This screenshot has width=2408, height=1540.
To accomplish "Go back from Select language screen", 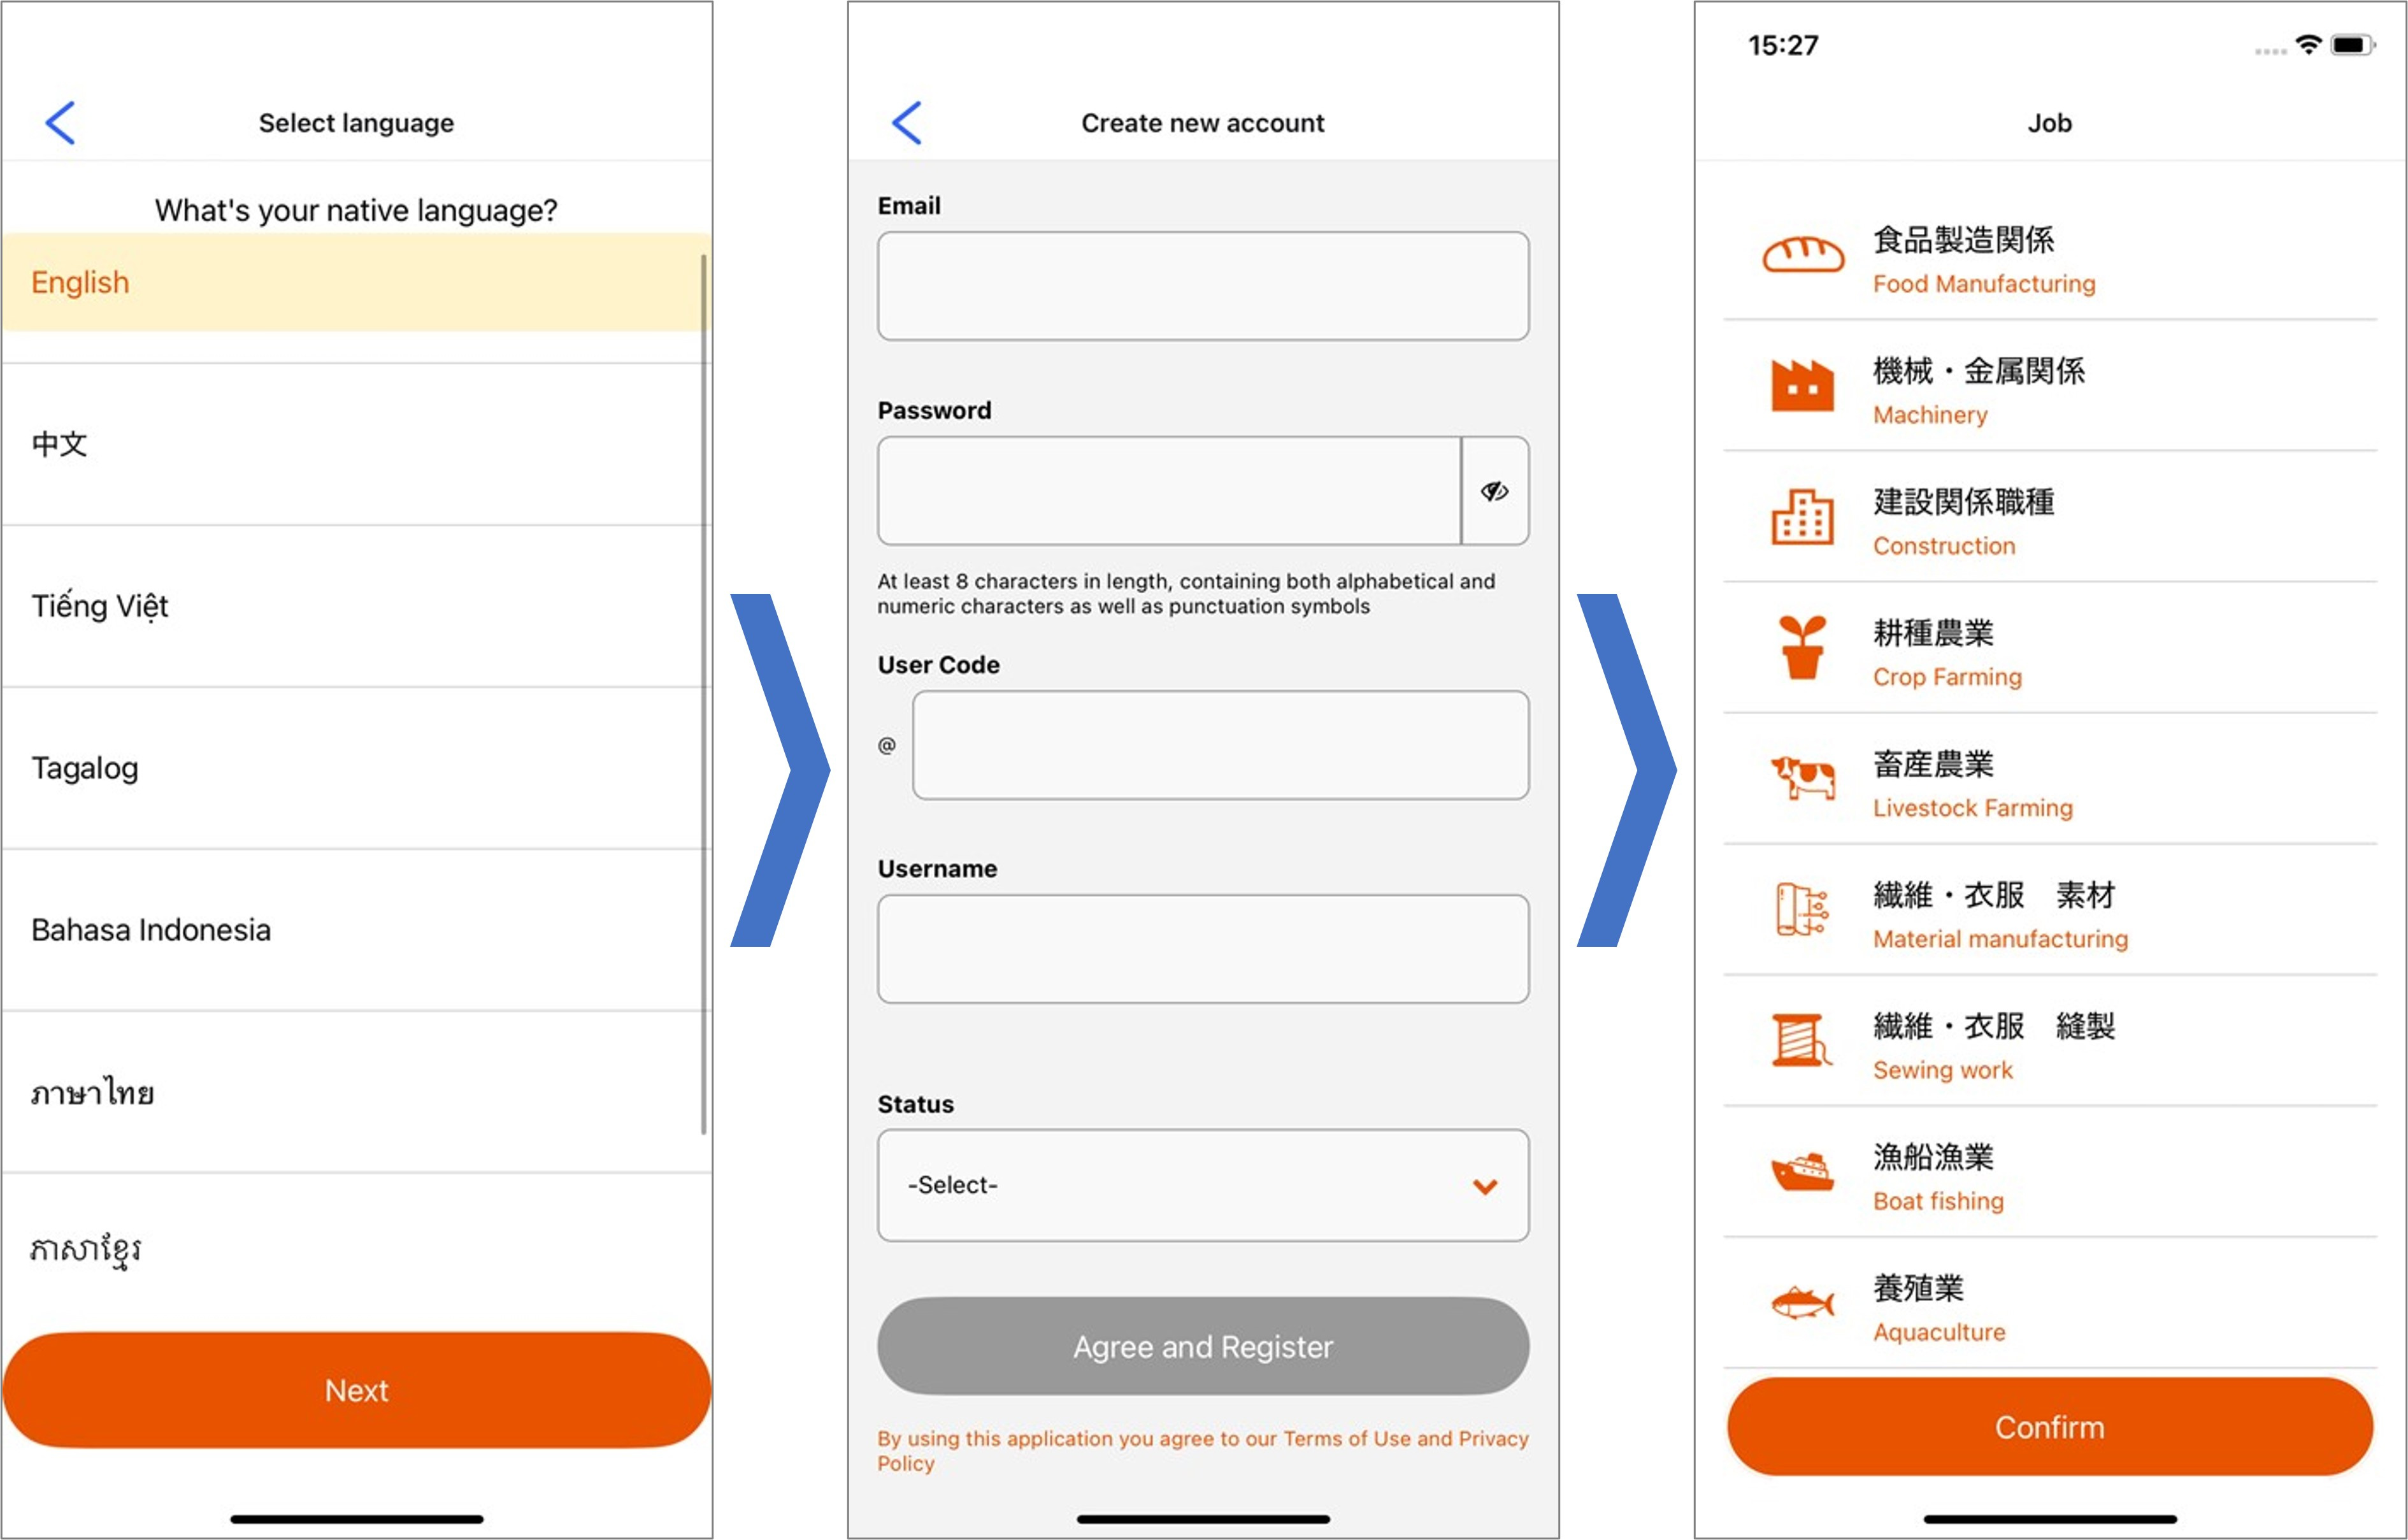I will coord(61,123).
